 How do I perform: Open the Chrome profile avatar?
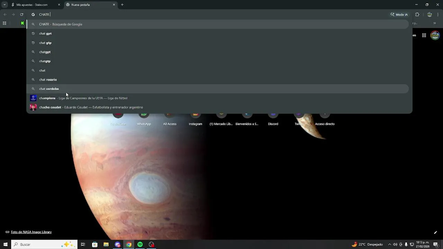pos(430,15)
